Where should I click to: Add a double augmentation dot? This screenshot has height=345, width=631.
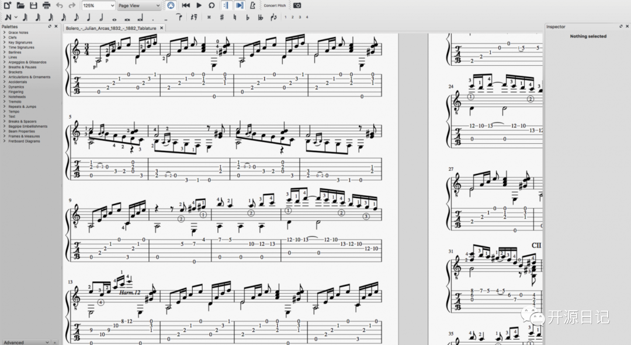click(166, 20)
